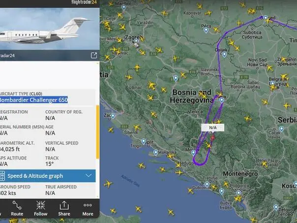Image resolution: width=297 pixels, height=223 pixels.
Task: Click the Makarska airport pin
Action: (155, 153)
